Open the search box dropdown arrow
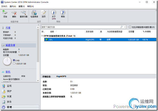Image resolution: width=158 pixels, height=111 pixels. [x=125, y=27]
